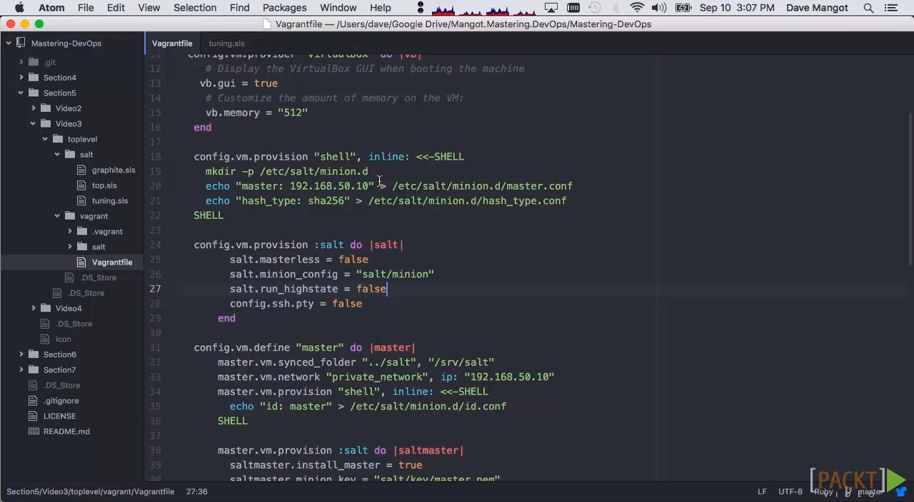914x502 pixels.
Task: Click the Section4 folder icon
Action: click(x=34, y=78)
